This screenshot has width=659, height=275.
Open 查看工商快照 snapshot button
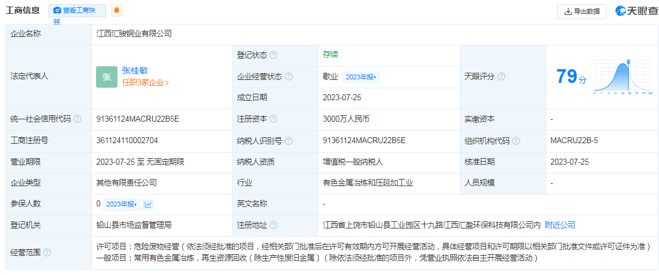coord(78,11)
